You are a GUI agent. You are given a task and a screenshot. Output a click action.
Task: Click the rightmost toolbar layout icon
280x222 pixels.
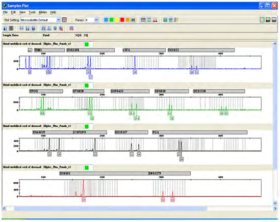(274, 20)
